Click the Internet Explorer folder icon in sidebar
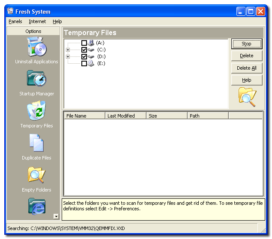 [36, 207]
